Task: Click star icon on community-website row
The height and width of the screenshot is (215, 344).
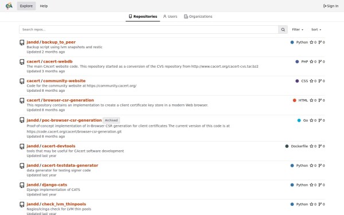Action: point(311,81)
